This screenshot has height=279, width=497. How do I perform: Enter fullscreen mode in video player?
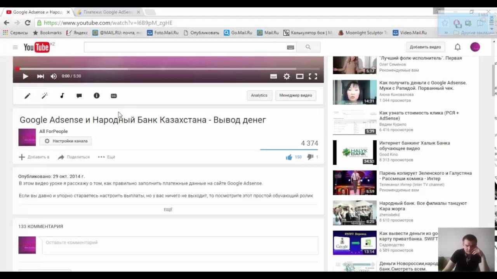(313, 76)
